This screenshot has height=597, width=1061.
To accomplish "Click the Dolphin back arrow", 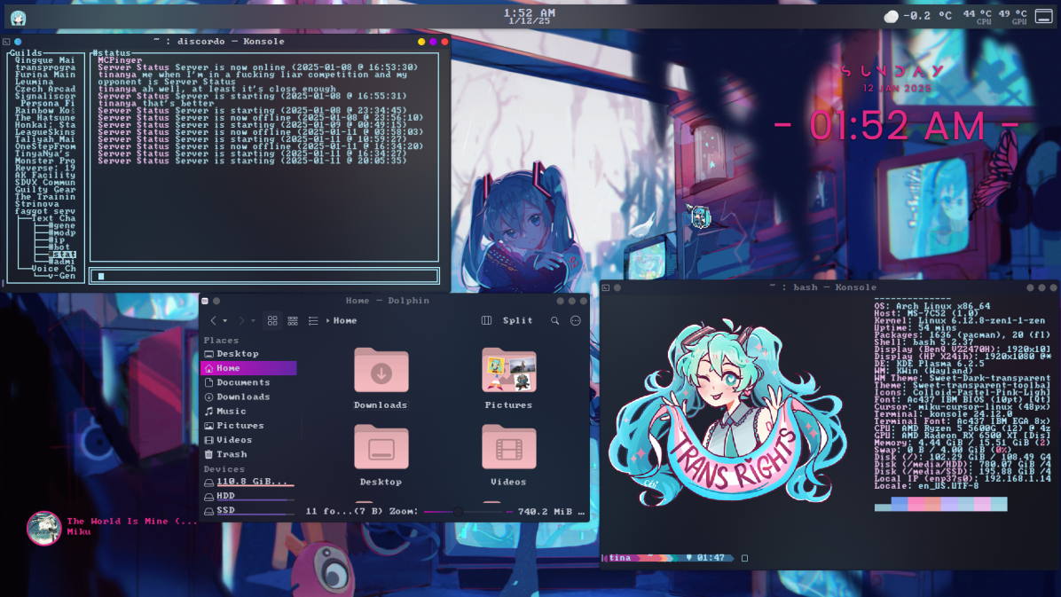I will tap(213, 321).
